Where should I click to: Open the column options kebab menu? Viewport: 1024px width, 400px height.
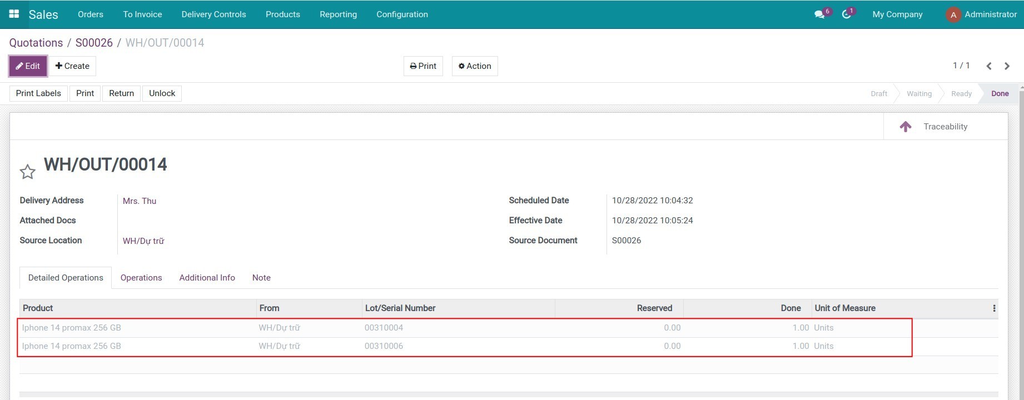coord(994,308)
